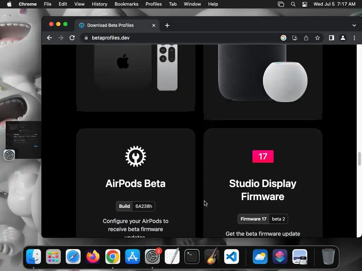The width and height of the screenshot is (362, 271).
Task: Open System Settings from the Dock
Action: tap(152, 257)
